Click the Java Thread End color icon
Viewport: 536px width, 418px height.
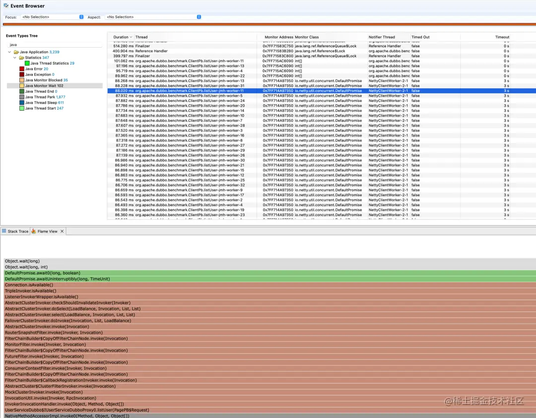coord(22,91)
